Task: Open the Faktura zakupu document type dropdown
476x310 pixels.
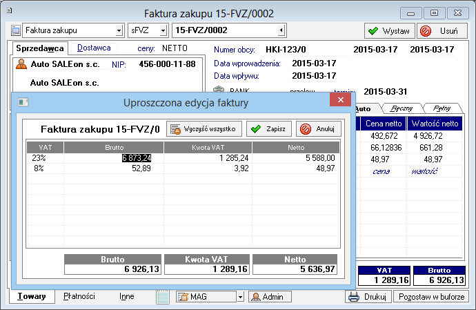Action: tap(119, 30)
